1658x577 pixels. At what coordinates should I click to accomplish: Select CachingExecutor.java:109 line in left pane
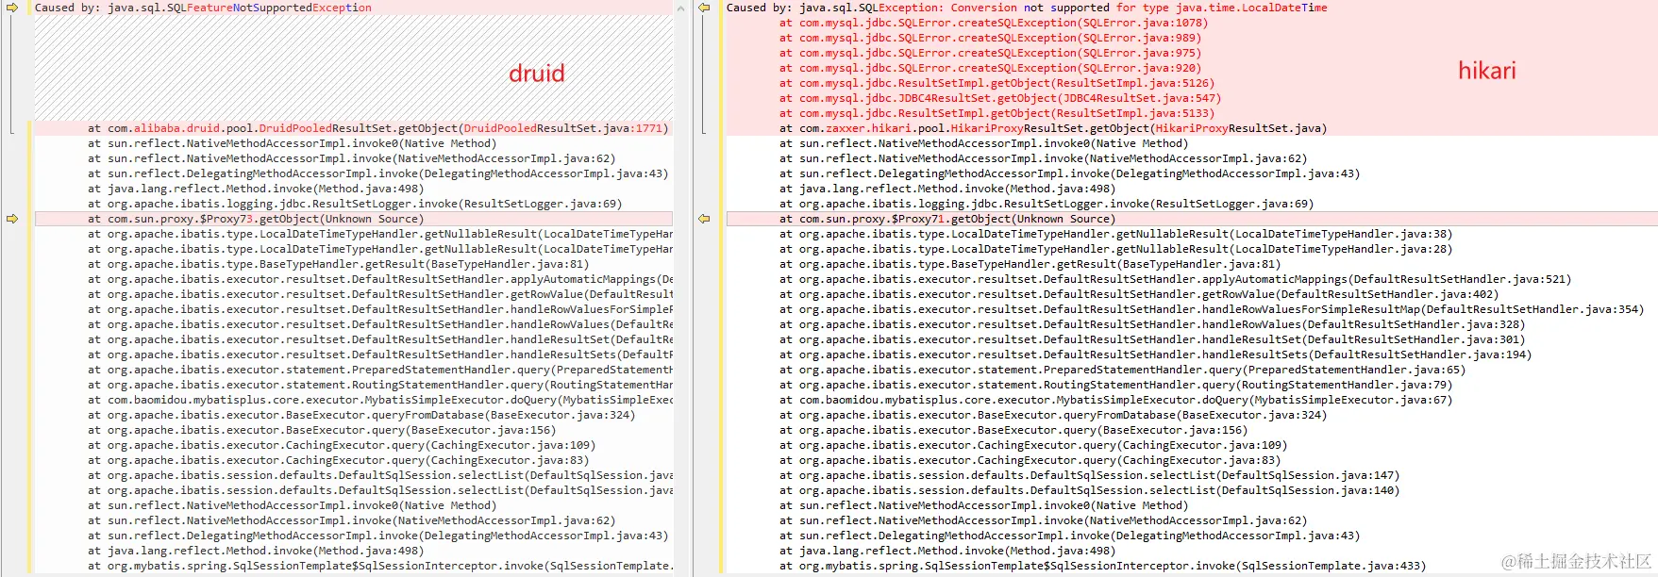(x=342, y=445)
